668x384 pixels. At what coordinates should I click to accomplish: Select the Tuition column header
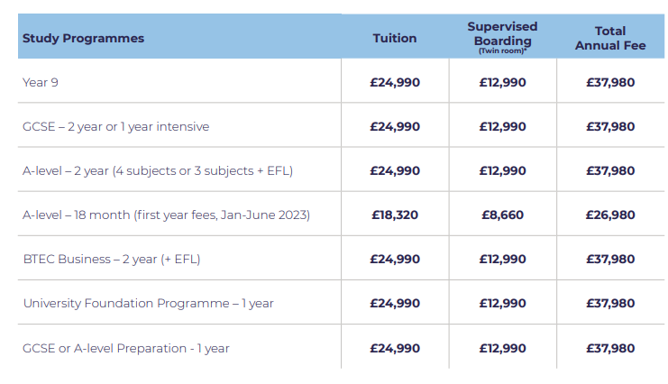point(395,39)
